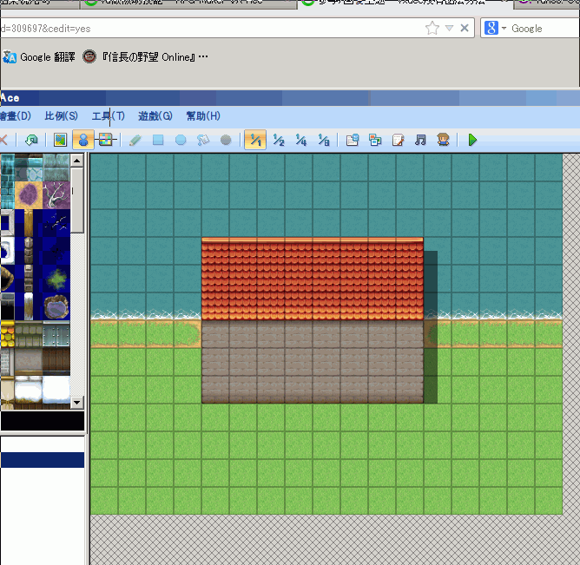
Task: Open the address bar history dropdown triangle
Action: [x=449, y=28]
